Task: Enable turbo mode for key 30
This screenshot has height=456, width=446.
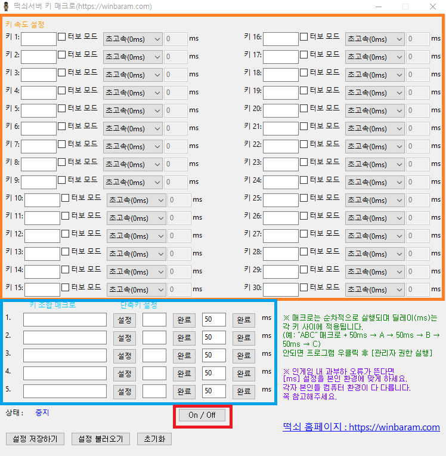Action: (303, 287)
